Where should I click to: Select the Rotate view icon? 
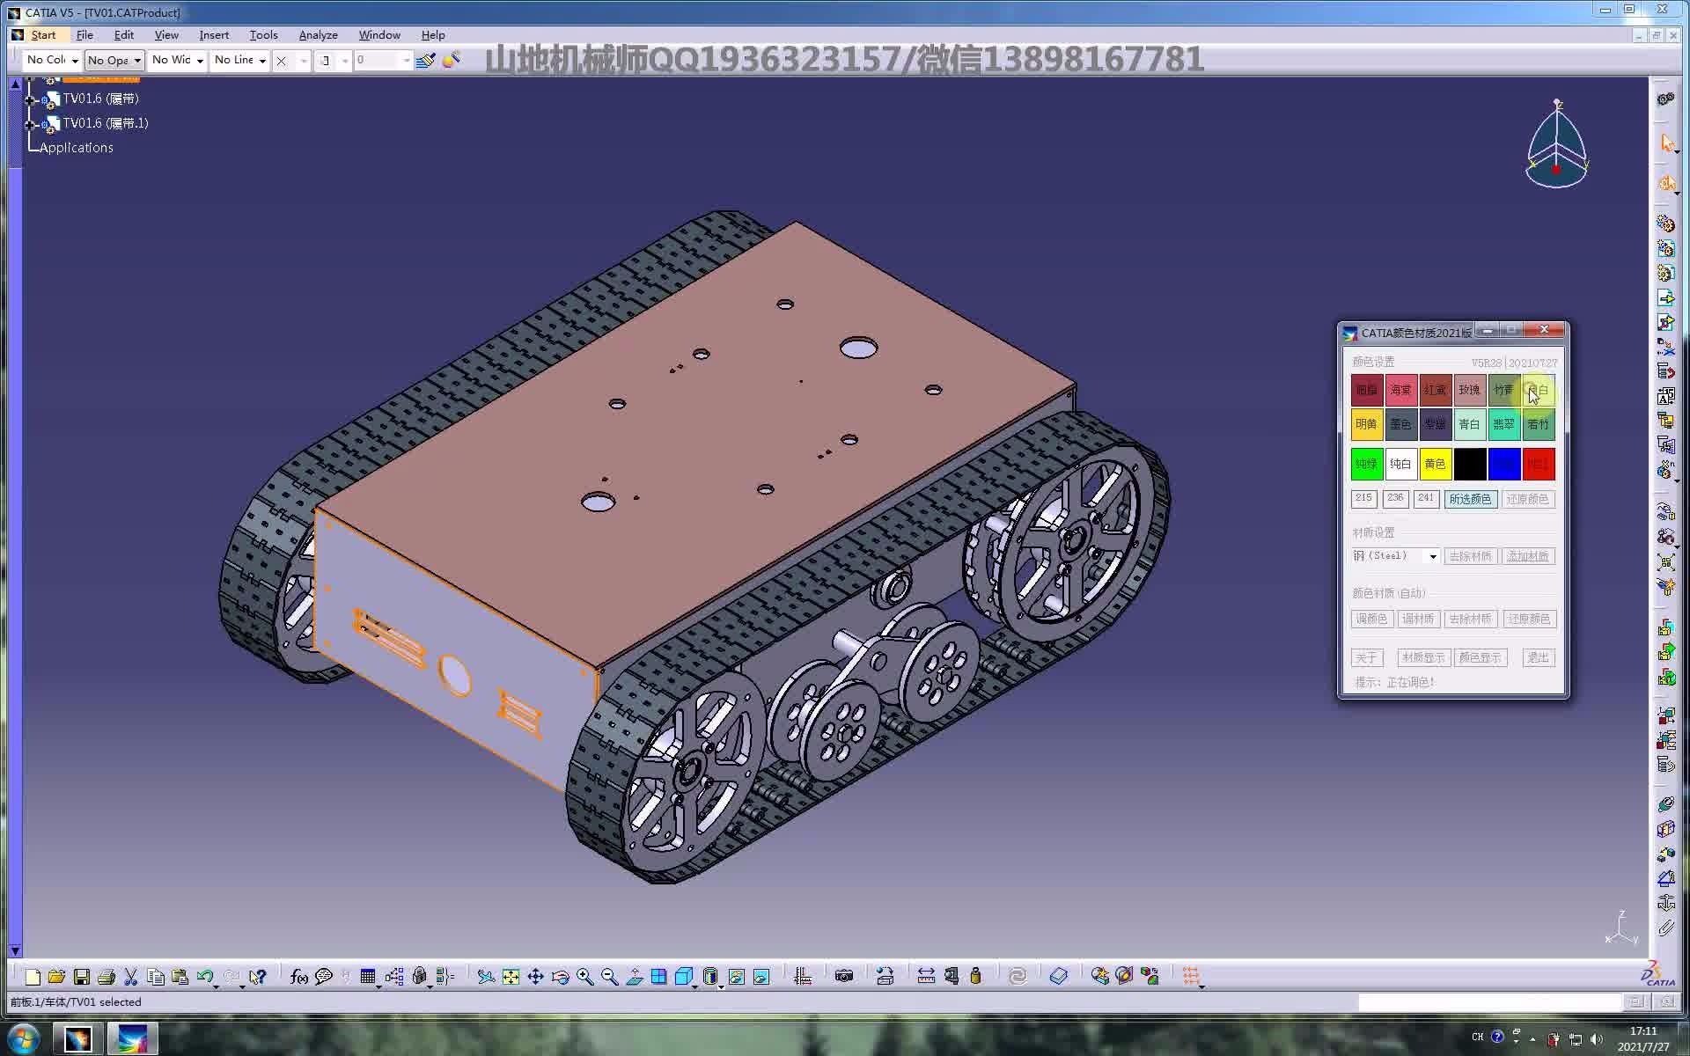(560, 977)
